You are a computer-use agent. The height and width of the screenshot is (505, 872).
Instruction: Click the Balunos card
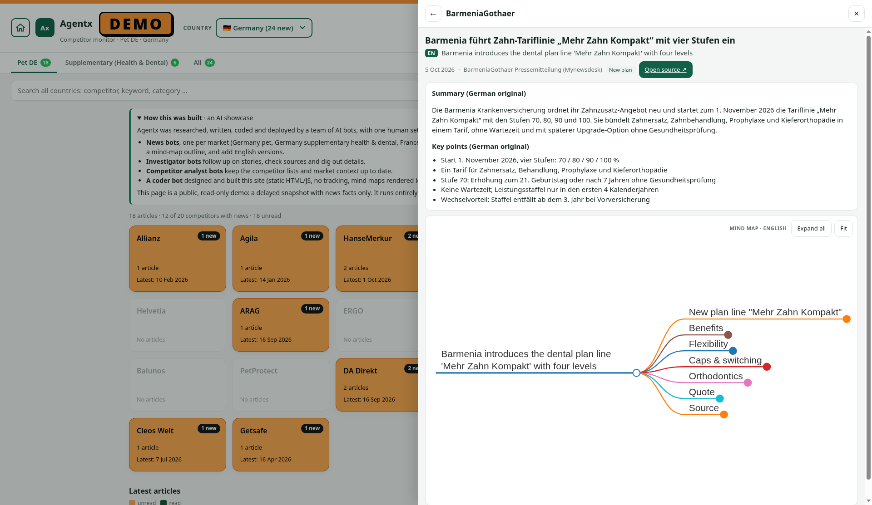(x=178, y=385)
